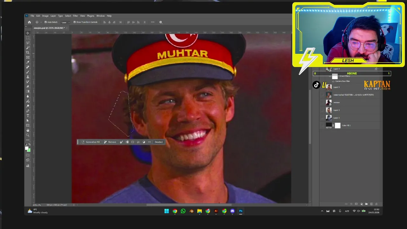This screenshot has height=229, width=407.
Task: Open the Image menu
Action: (45, 16)
